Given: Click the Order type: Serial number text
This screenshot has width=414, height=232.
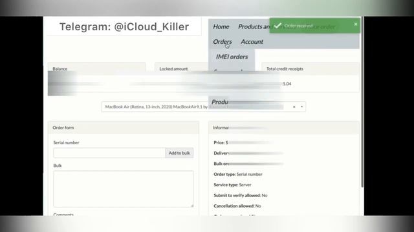Looking at the screenshot, I should (x=238, y=174).
